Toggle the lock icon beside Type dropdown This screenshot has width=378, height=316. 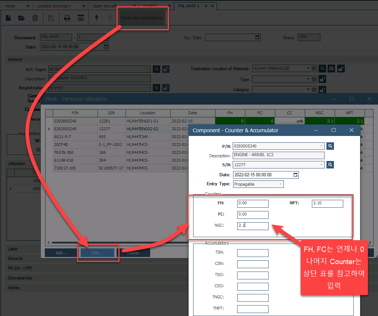click(322, 79)
